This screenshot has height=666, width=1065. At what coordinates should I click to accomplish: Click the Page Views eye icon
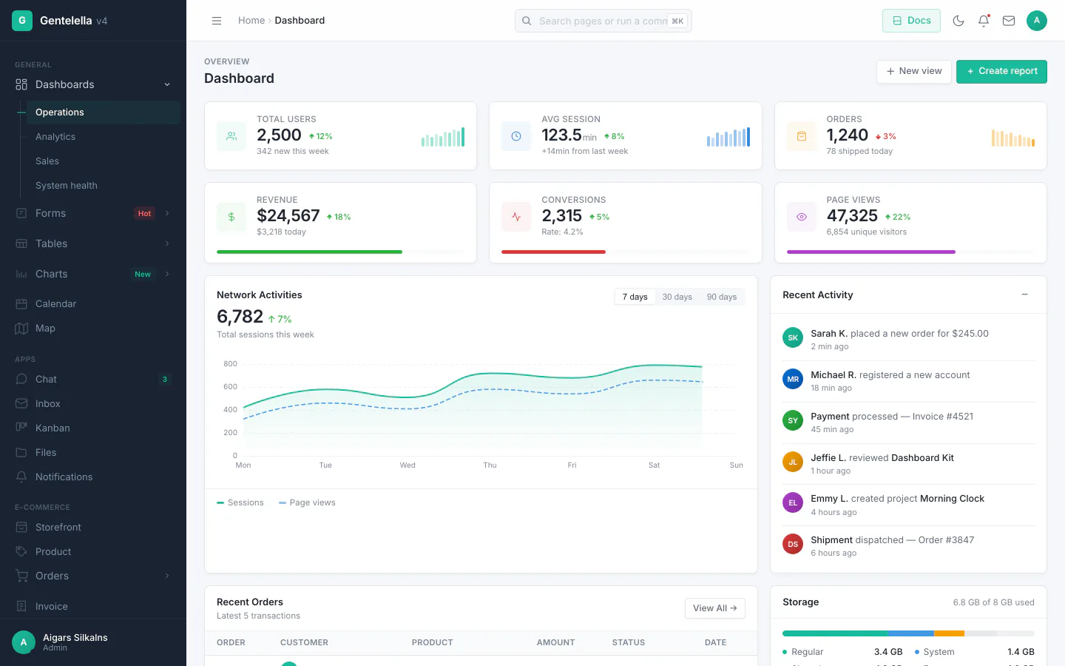[801, 217]
